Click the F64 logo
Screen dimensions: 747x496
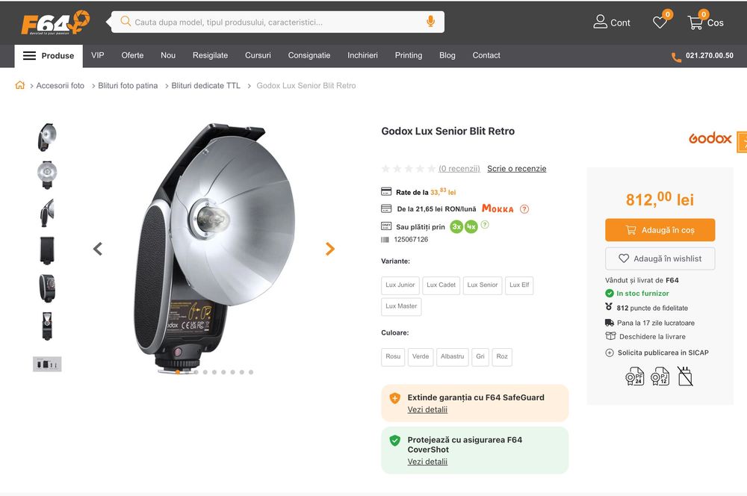click(55, 22)
